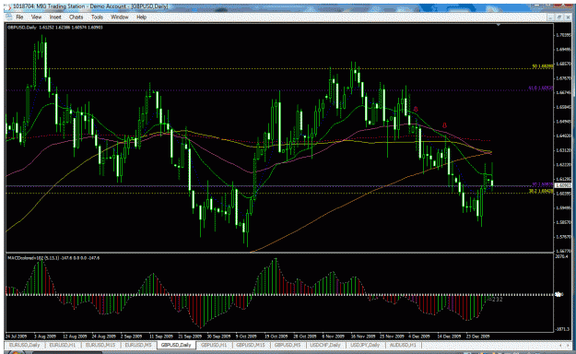Image resolution: width=576 pixels, height=354 pixels.
Task: Click the chart document icon beside File
Action: tap(8, 18)
